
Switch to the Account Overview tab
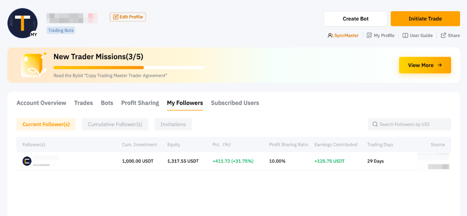pyautogui.click(x=41, y=103)
